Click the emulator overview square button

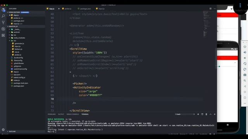[x=245, y=98]
